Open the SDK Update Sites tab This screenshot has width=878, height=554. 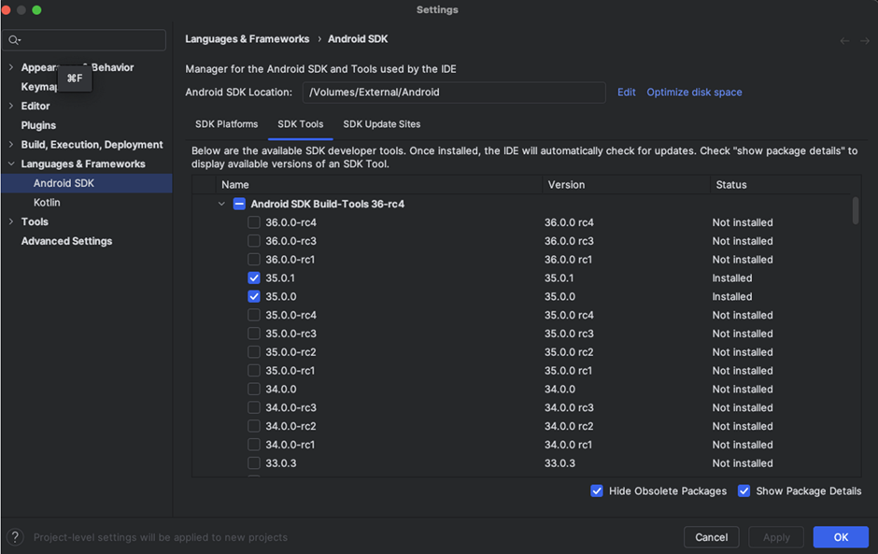point(381,124)
